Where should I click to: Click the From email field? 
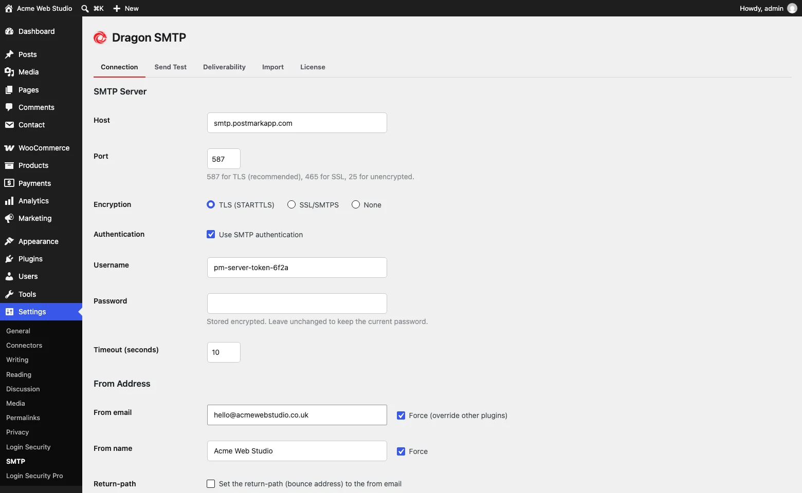click(x=297, y=415)
